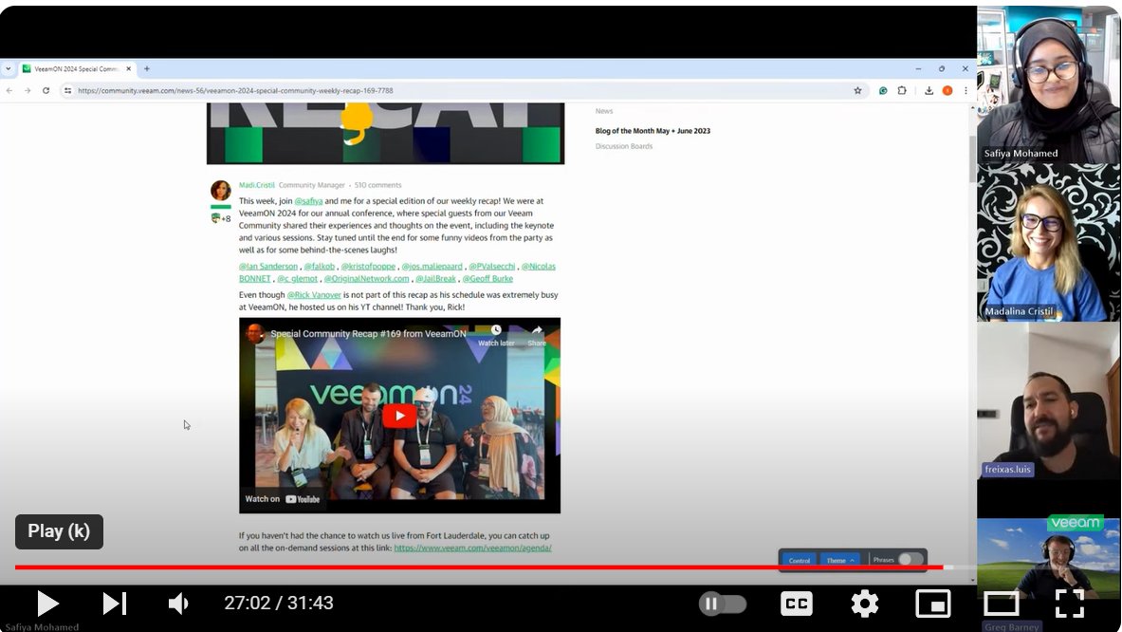Open the tab search dropdown arrow

(x=8, y=68)
